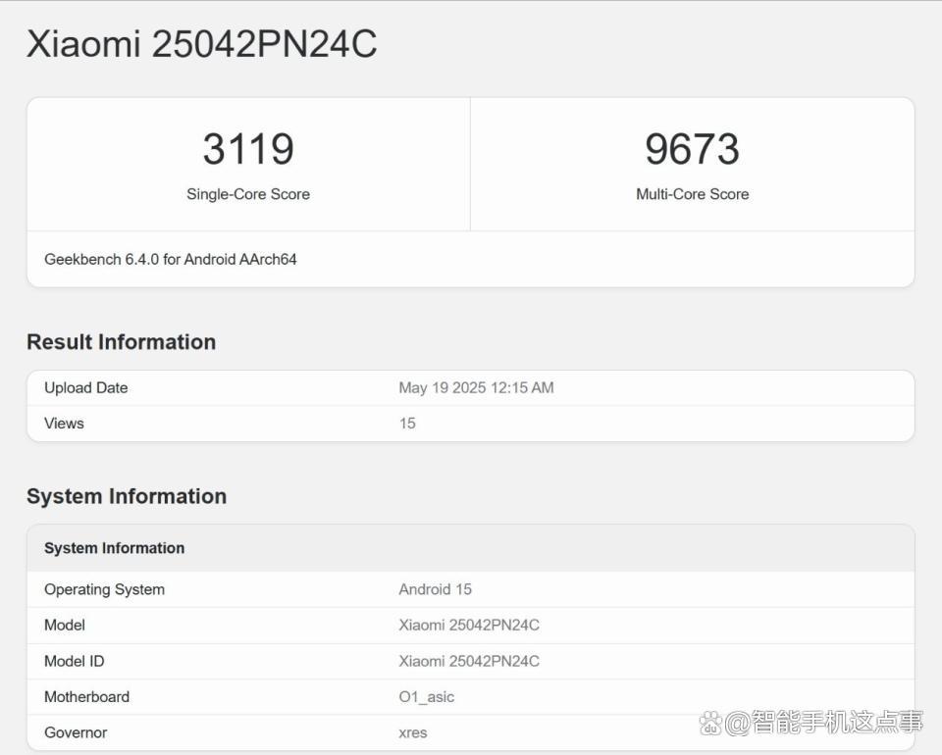
Task: Click the large System Information section heading
Action: click(x=127, y=496)
